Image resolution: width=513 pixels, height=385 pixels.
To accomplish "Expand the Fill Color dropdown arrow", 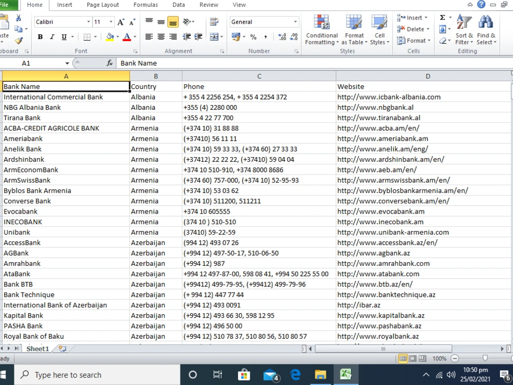I will [117, 37].
